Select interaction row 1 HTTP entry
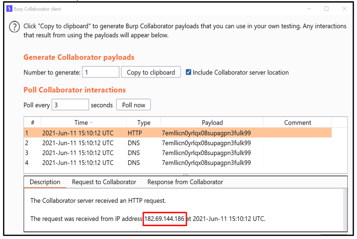Viewport: 357px width, 239px height. (177, 133)
